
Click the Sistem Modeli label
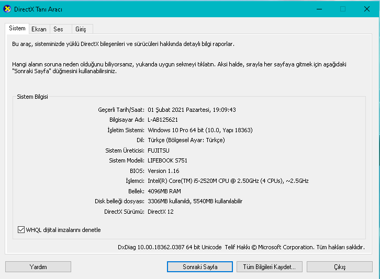tap(127, 160)
